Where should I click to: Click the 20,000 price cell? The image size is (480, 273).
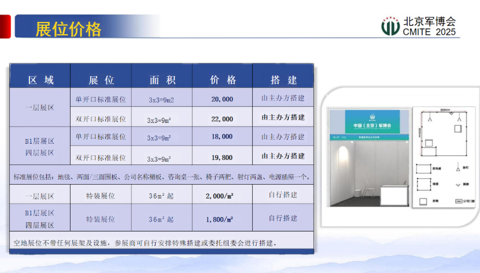coord(223,99)
